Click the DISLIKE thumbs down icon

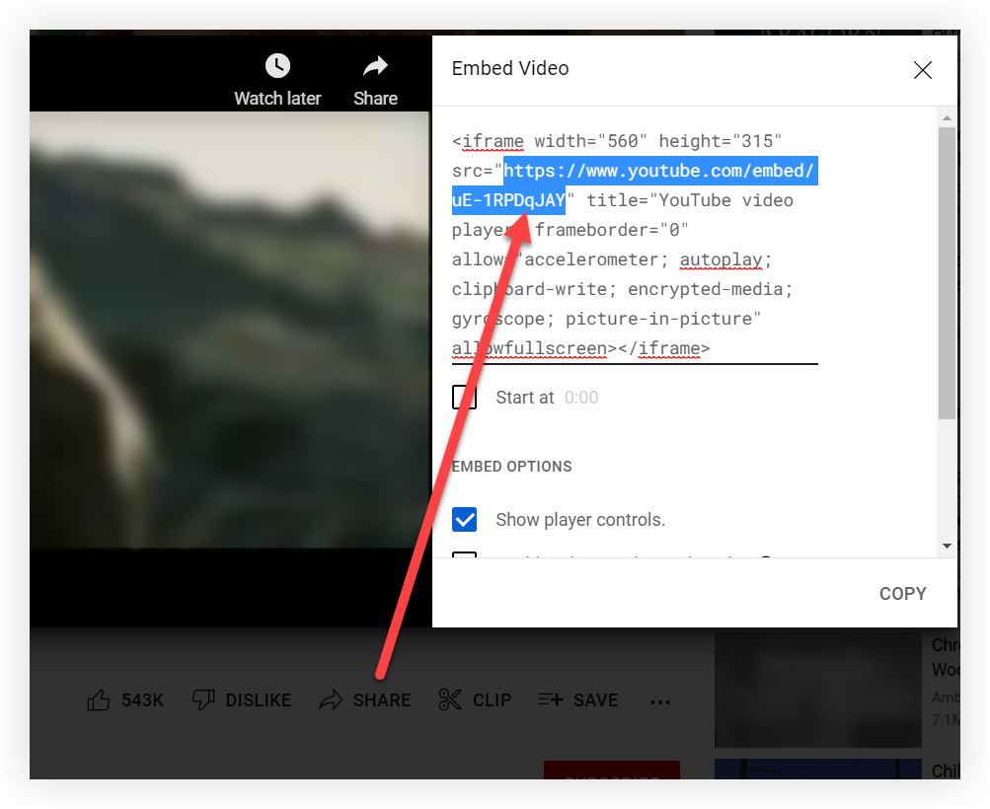tap(203, 700)
